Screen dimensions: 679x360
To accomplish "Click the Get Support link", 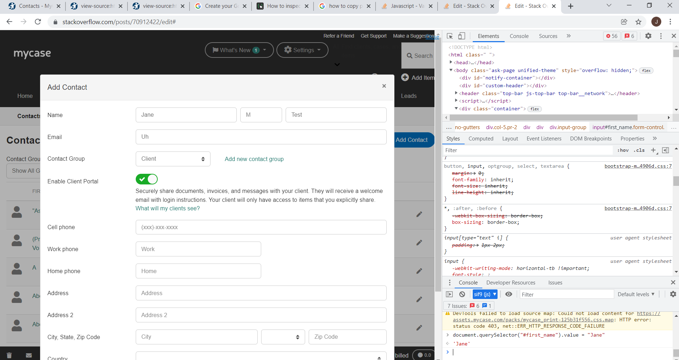I will click(374, 36).
